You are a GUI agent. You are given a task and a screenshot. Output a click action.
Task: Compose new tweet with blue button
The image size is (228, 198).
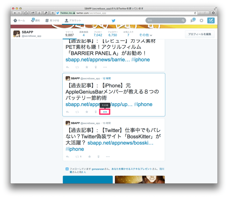pyautogui.click(x=211, y=20)
